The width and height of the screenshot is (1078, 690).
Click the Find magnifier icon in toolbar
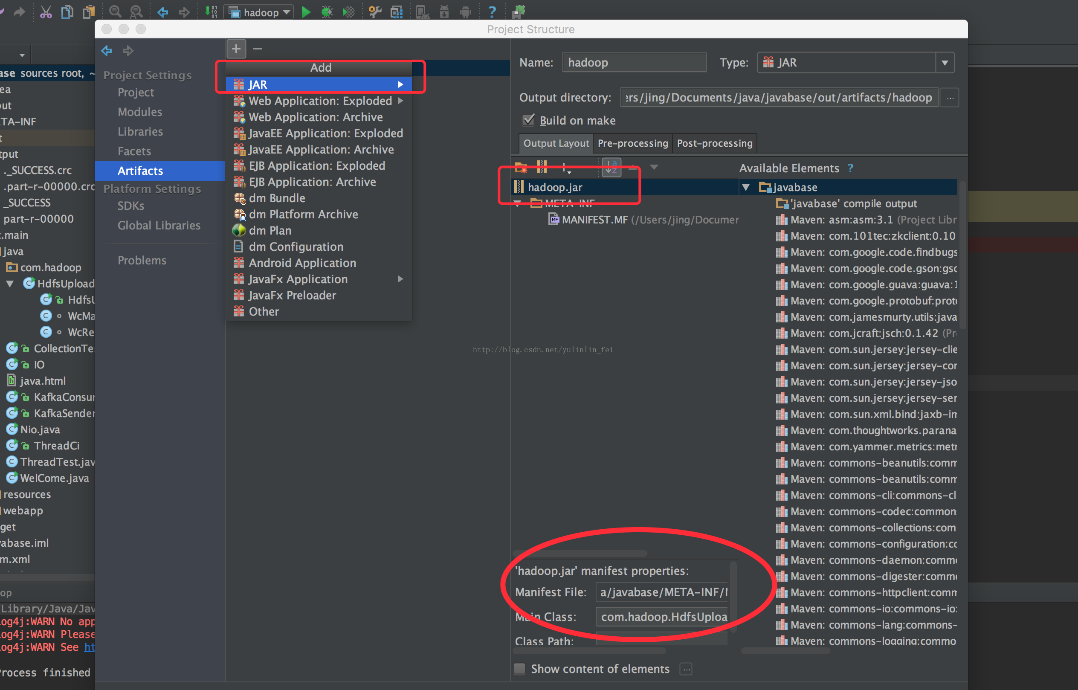tap(116, 12)
